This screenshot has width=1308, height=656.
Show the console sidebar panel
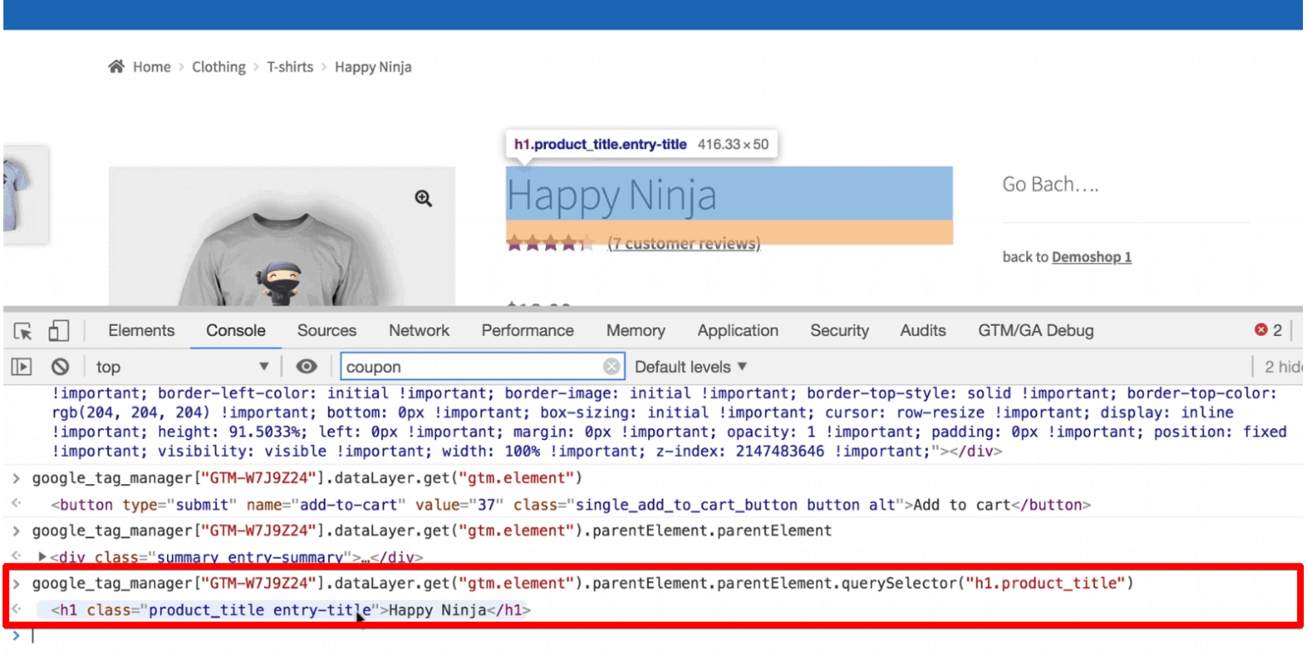coord(20,366)
